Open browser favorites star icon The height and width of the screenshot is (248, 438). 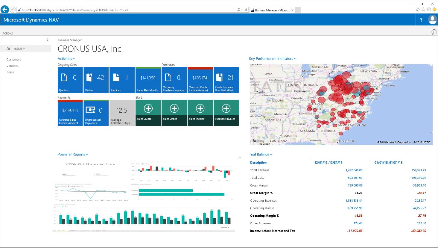pyautogui.click(x=423, y=10)
